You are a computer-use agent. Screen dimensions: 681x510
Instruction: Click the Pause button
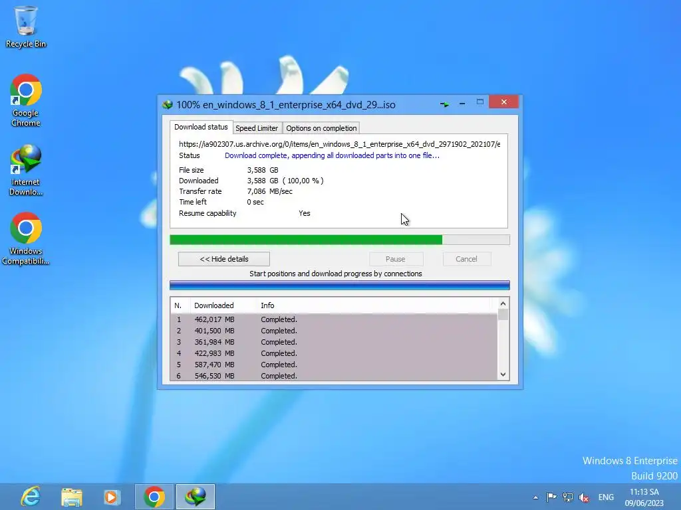396,259
